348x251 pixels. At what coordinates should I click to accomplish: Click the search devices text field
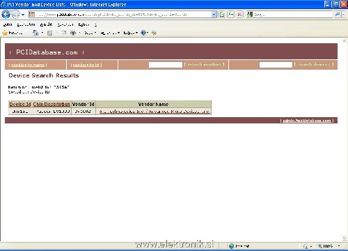click(x=276, y=65)
